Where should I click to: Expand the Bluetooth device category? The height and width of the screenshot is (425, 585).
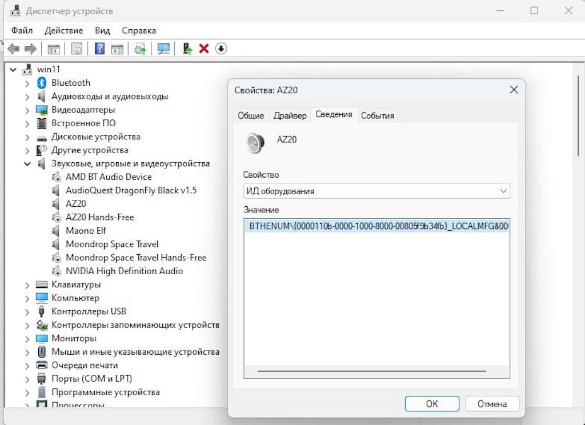point(27,83)
